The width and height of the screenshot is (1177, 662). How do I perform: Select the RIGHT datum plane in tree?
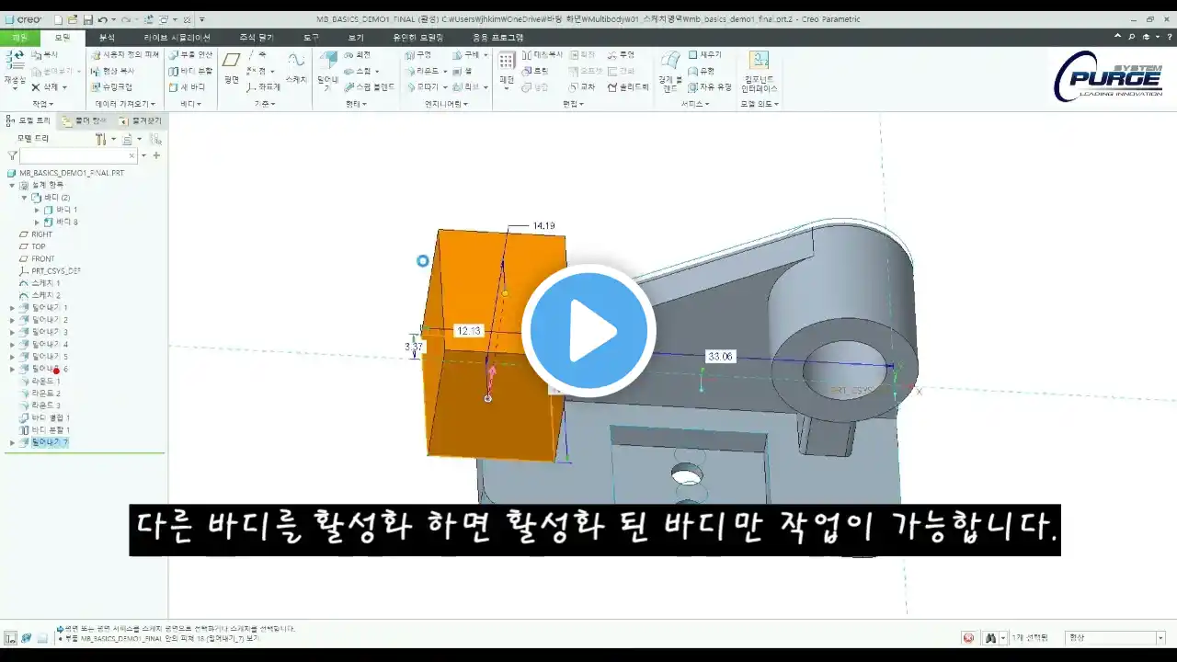point(36,234)
